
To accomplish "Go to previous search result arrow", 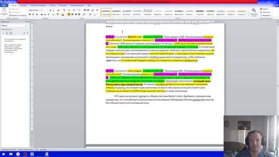I will pos(24,33).
